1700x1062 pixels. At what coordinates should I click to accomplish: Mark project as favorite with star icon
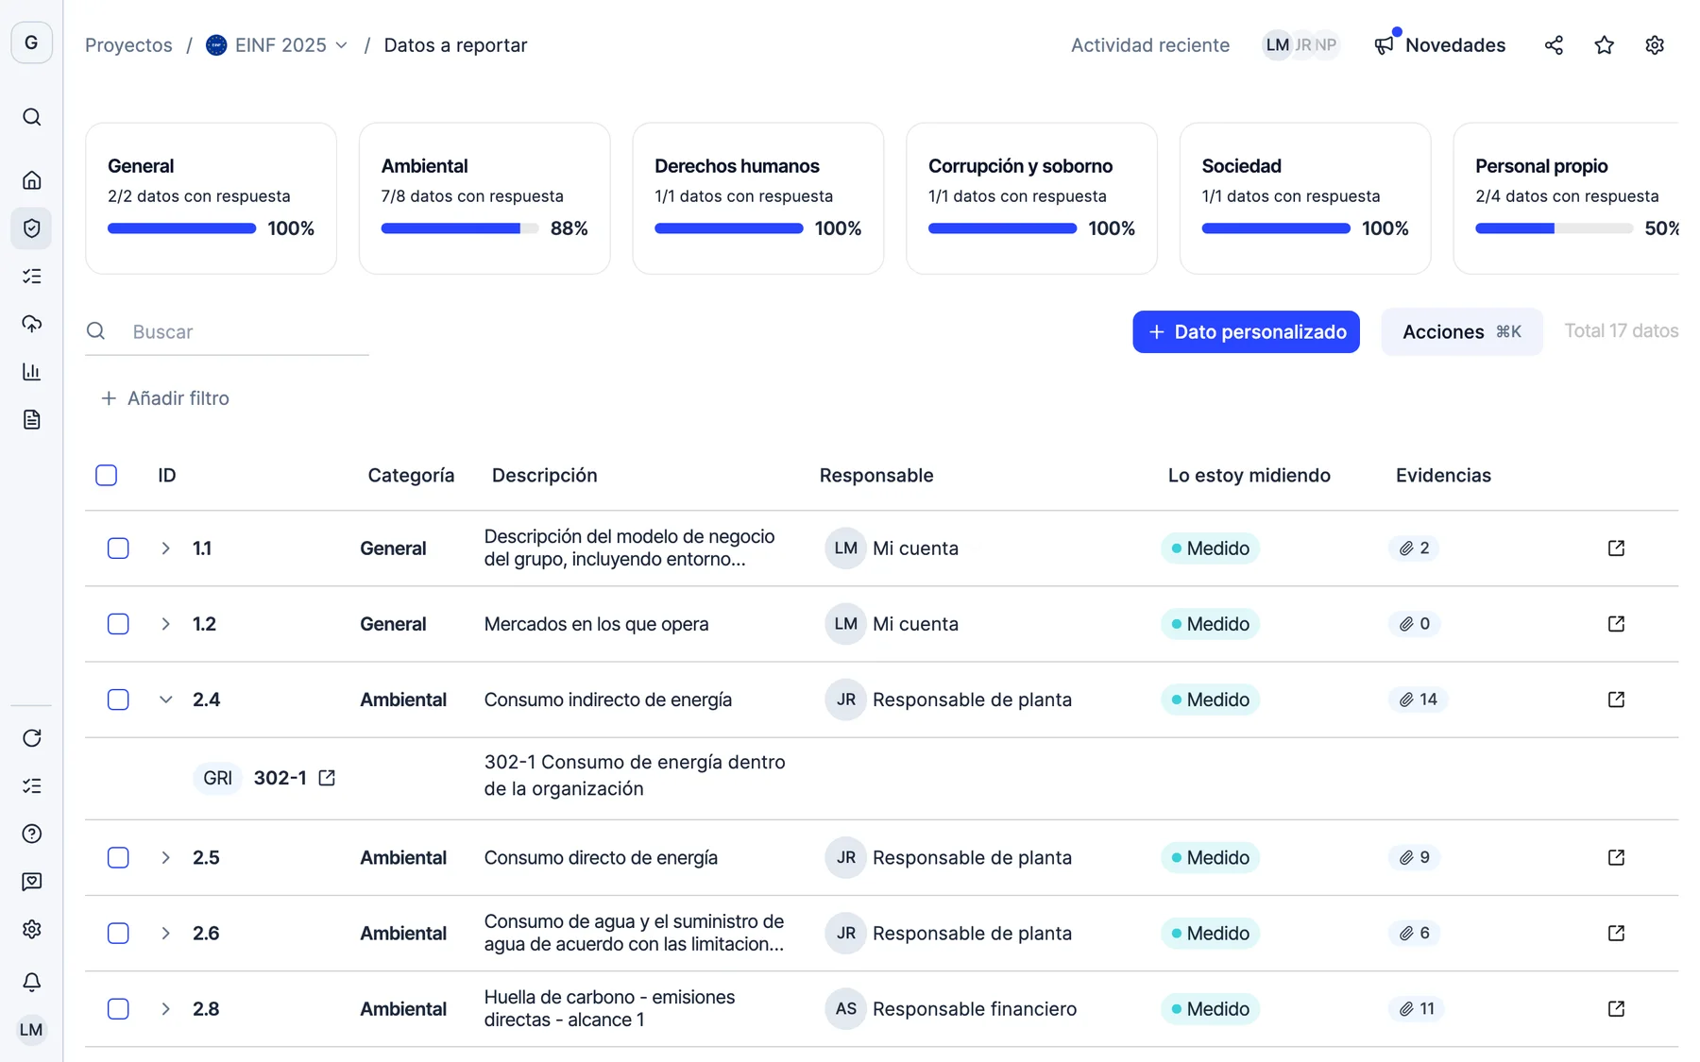1604,45
